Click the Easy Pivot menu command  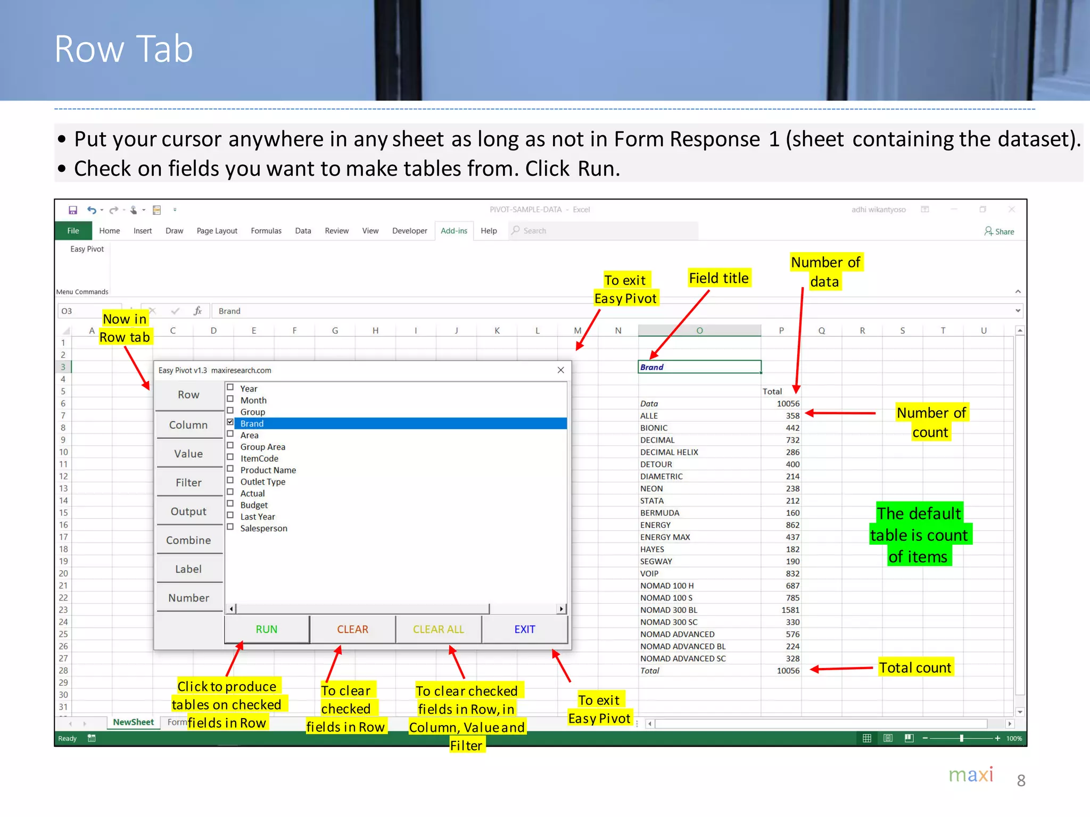tap(87, 249)
